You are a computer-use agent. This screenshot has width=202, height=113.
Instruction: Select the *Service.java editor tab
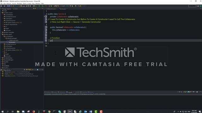(62, 9)
